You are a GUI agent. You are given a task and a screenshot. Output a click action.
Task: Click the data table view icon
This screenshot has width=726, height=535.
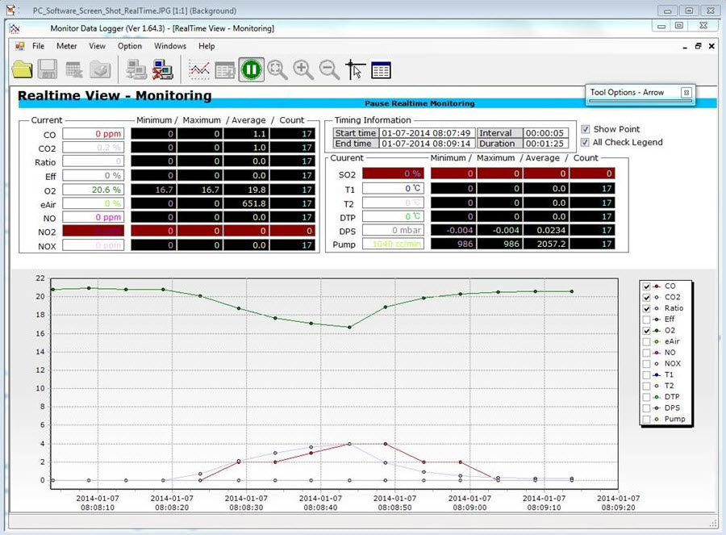[381, 70]
